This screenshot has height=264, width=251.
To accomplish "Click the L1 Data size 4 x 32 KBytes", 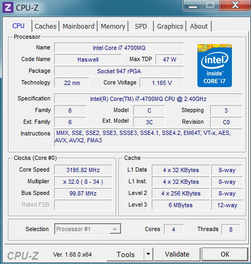I will tap(181, 170).
